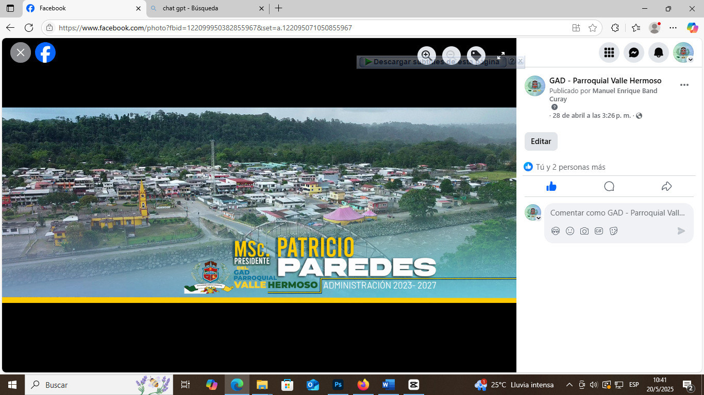
Task: Click the tag photo icon
Action: [476, 55]
